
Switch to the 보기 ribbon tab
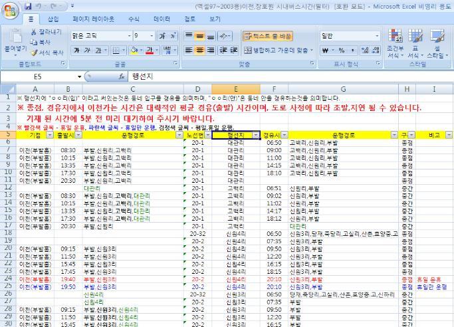pos(215,19)
